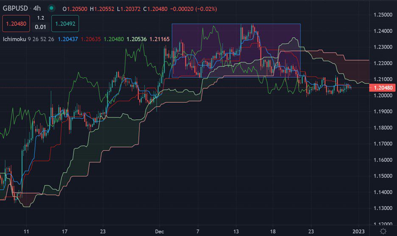The image size is (397, 236).
Task: Click the change value −0.00020 (−0.02%)
Action: coord(193,9)
